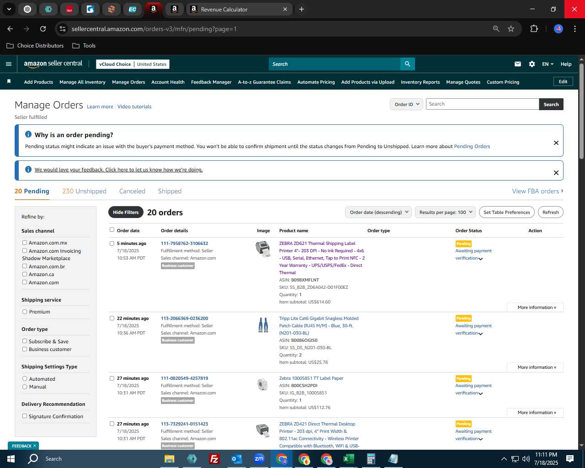Open the Order date (descending) sort dropdown
Viewport: 585px width, 468px height.
tap(378, 212)
